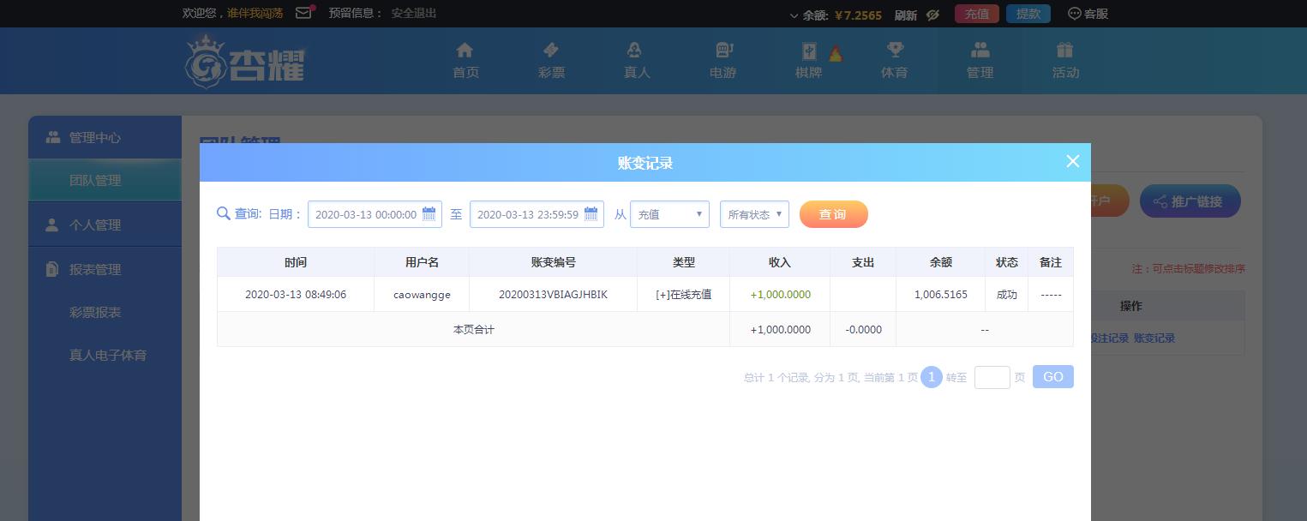Open the mail envelope icon
The width and height of the screenshot is (1307, 521).
(x=303, y=13)
